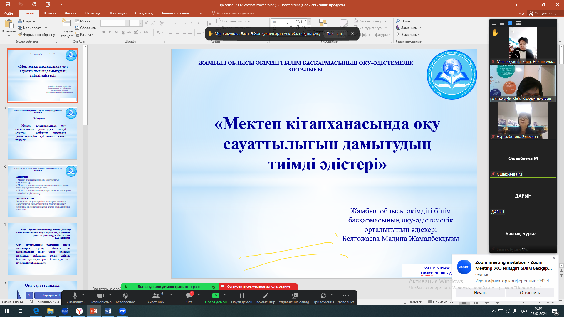Open the File (Файл) tab
The height and width of the screenshot is (317, 564).
pyautogui.click(x=9, y=13)
